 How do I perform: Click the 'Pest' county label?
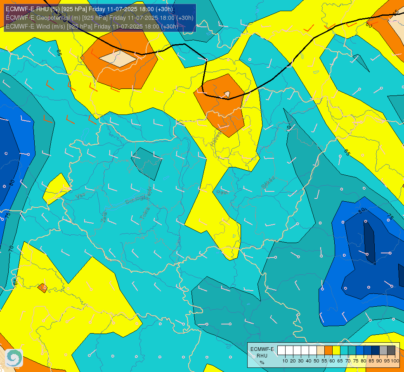pyautogui.click(x=222, y=192)
